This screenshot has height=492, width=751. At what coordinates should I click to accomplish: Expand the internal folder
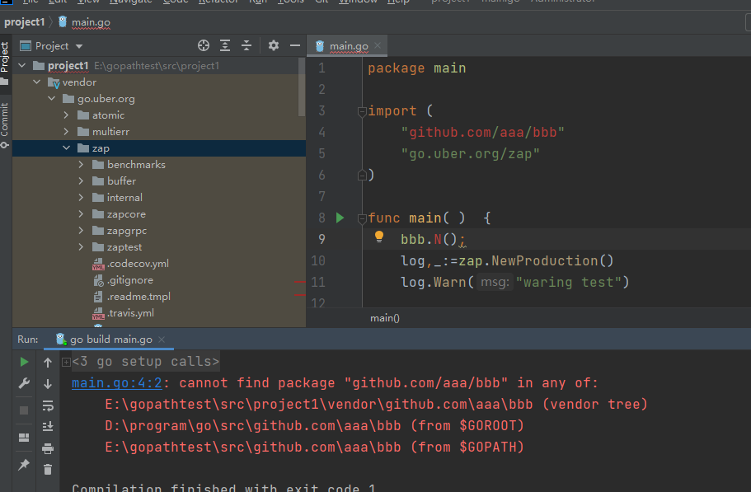[81, 198]
